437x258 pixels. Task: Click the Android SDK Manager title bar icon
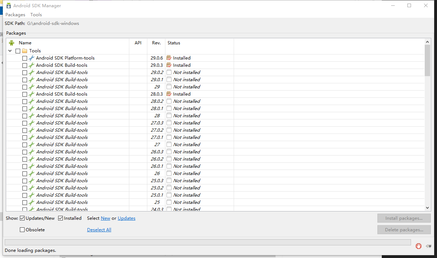click(8, 5)
